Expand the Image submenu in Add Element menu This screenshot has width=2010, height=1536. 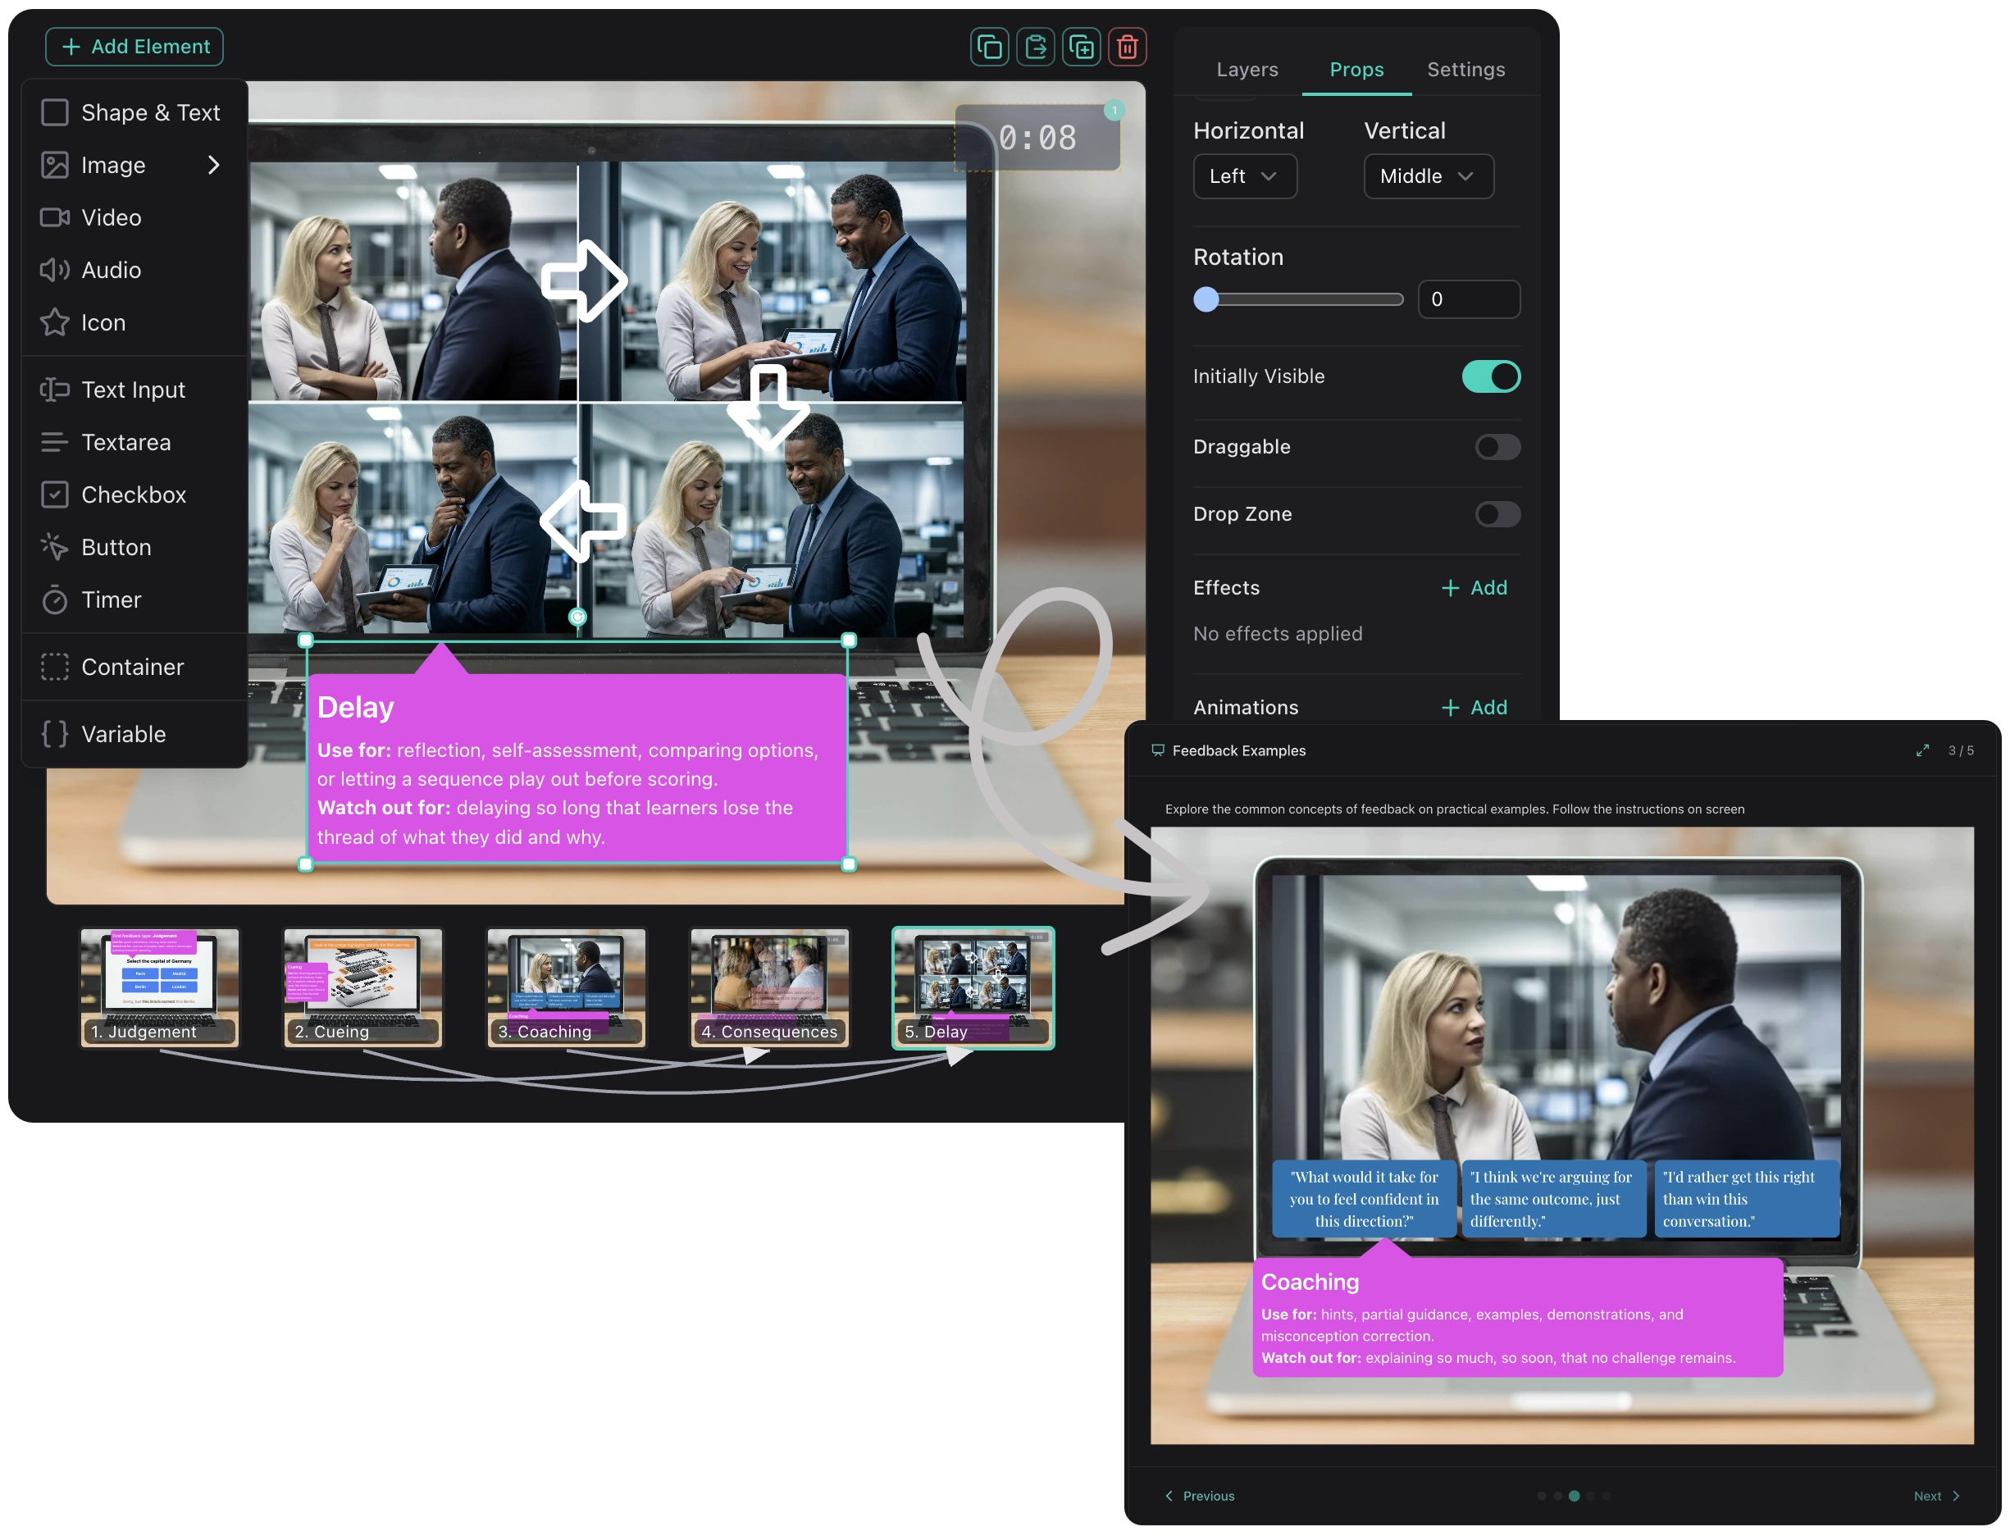[x=216, y=165]
